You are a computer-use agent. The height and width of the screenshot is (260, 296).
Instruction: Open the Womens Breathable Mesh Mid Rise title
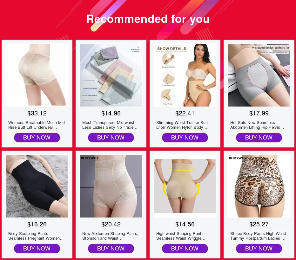pos(37,125)
